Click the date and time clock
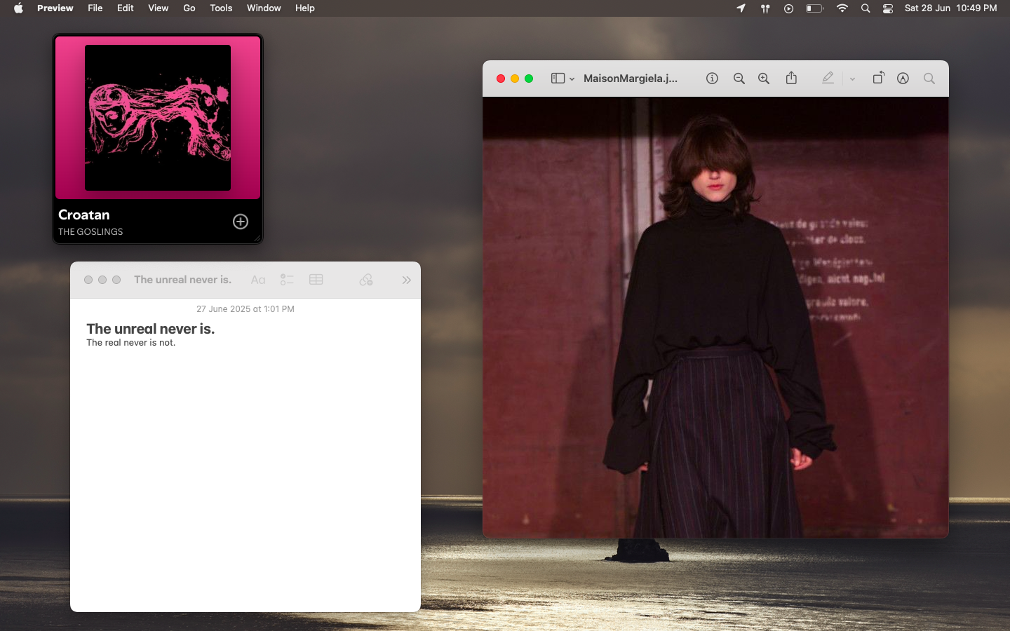Image resolution: width=1010 pixels, height=631 pixels. tap(950, 8)
